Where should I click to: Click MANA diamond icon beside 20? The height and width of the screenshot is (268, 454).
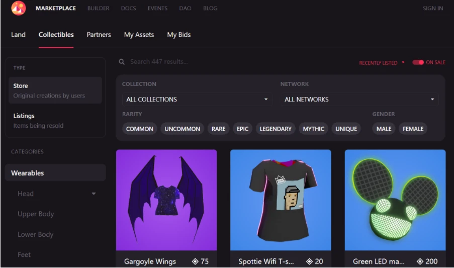click(310, 261)
